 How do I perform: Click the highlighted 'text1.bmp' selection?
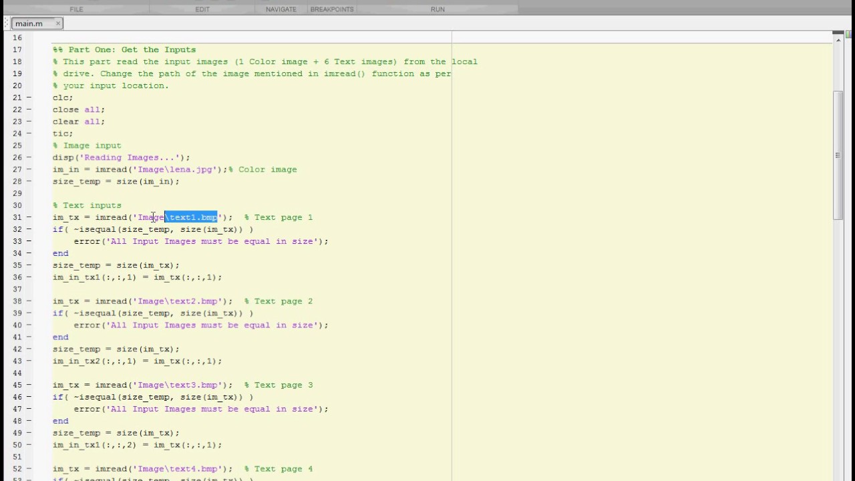(191, 218)
